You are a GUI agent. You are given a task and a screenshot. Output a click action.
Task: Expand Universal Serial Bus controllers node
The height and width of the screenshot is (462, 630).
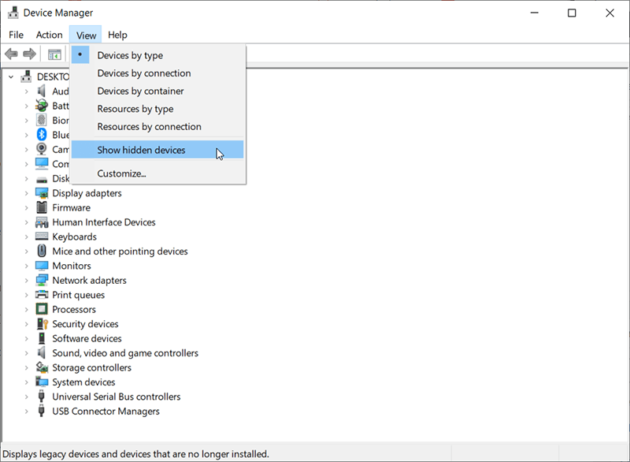[x=26, y=397]
